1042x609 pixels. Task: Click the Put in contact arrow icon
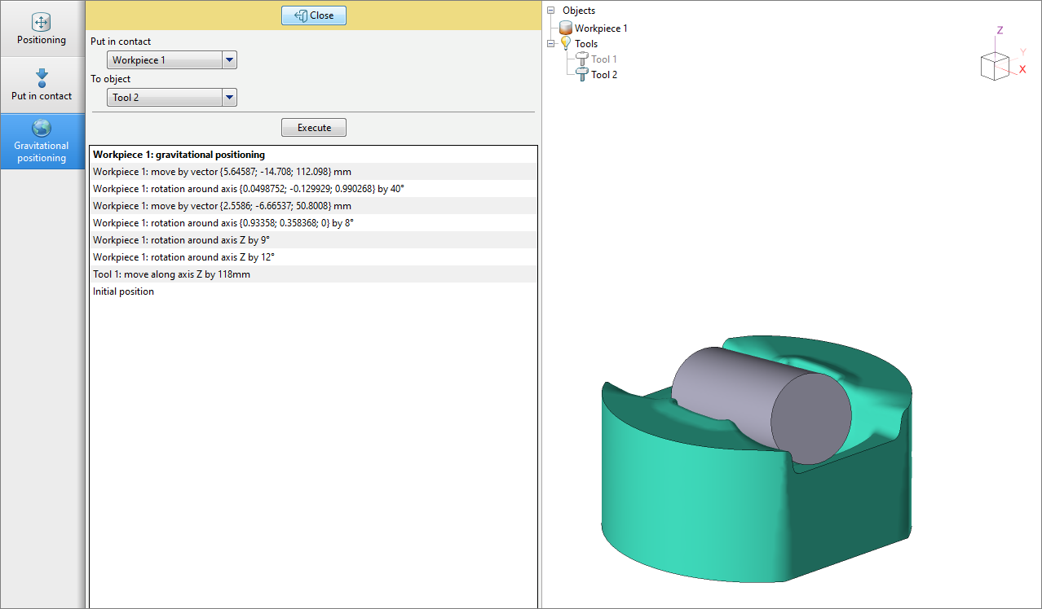click(x=42, y=78)
